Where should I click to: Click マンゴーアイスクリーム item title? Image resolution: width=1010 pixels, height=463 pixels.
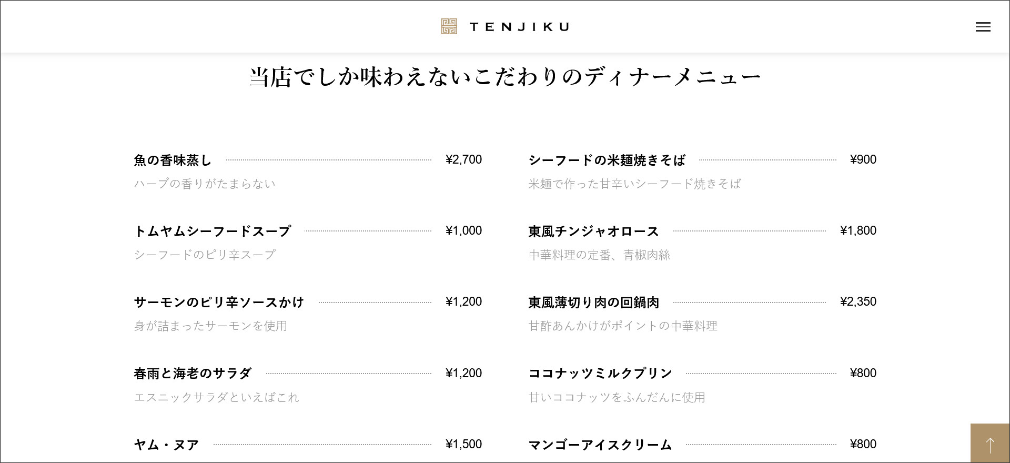(600, 445)
